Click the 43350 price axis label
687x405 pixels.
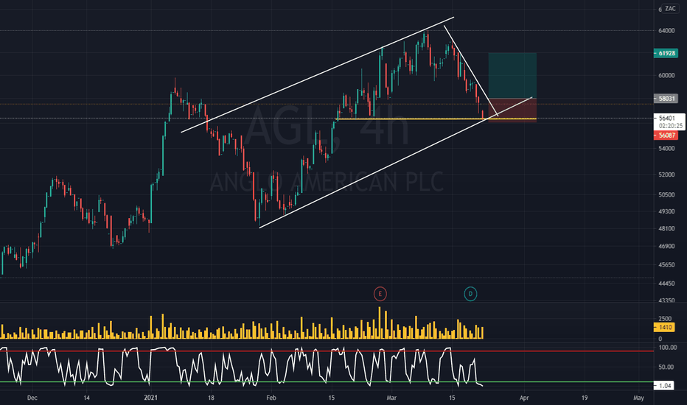click(666, 300)
